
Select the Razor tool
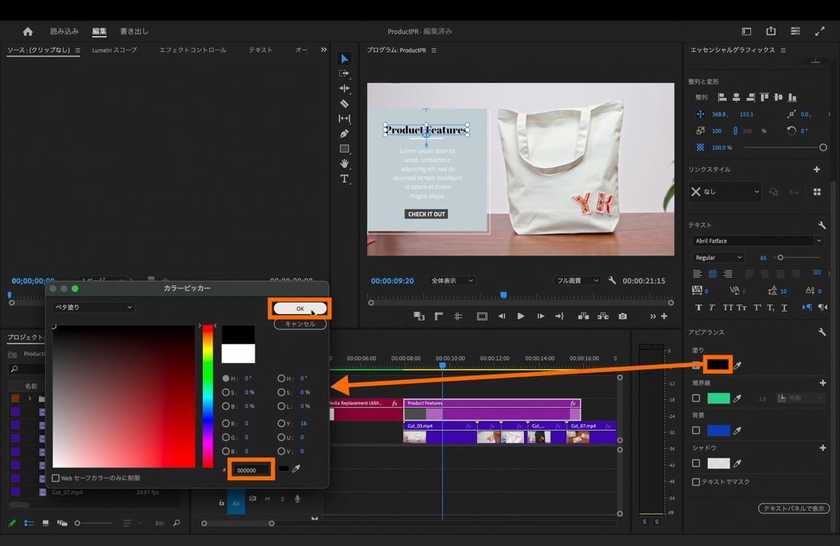pyautogui.click(x=344, y=104)
